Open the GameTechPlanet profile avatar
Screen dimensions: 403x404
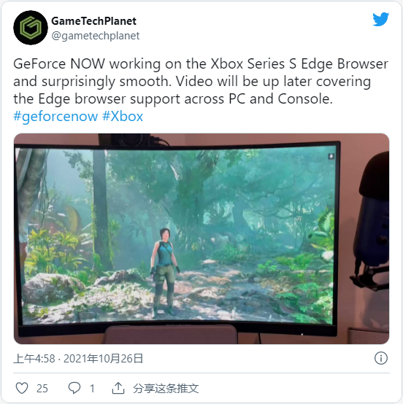coord(31,28)
